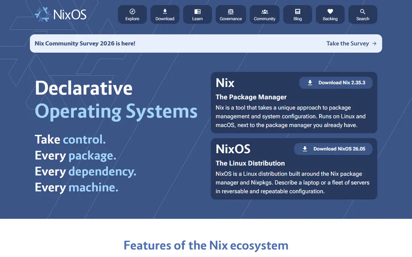Click the 'Nix' card heading
Viewport: 412px width, 257px height.
pyautogui.click(x=225, y=83)
